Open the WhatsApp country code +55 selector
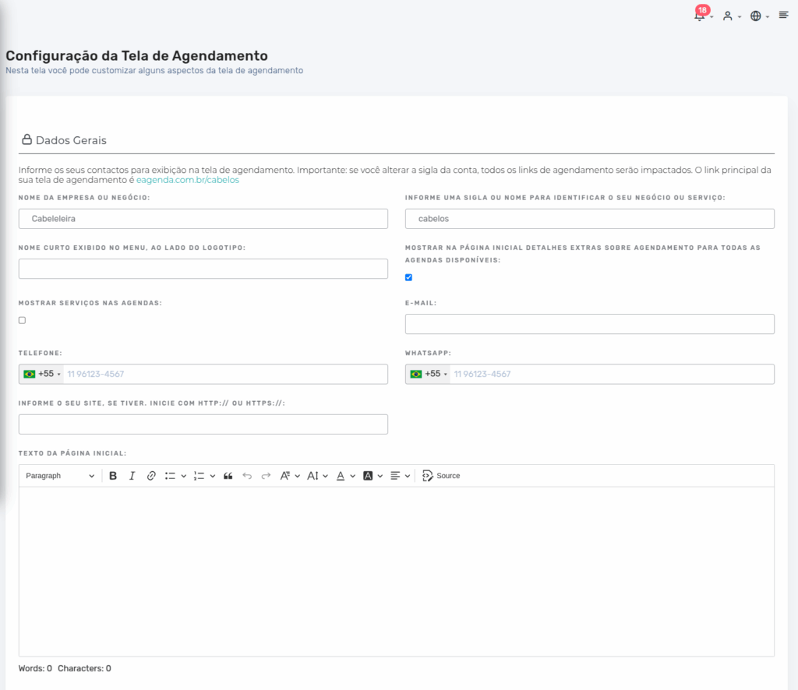This screenshot has width=798, height=690. click(x=429, y=374)
